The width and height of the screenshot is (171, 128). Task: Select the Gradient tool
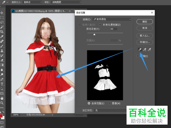pos(2,65)
